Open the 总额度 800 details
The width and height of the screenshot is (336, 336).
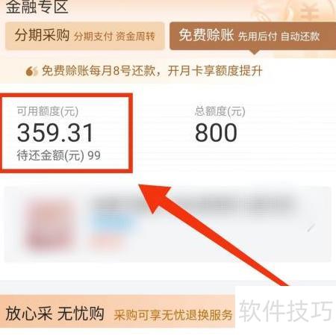pyautogui.click(x=216, y=132)
